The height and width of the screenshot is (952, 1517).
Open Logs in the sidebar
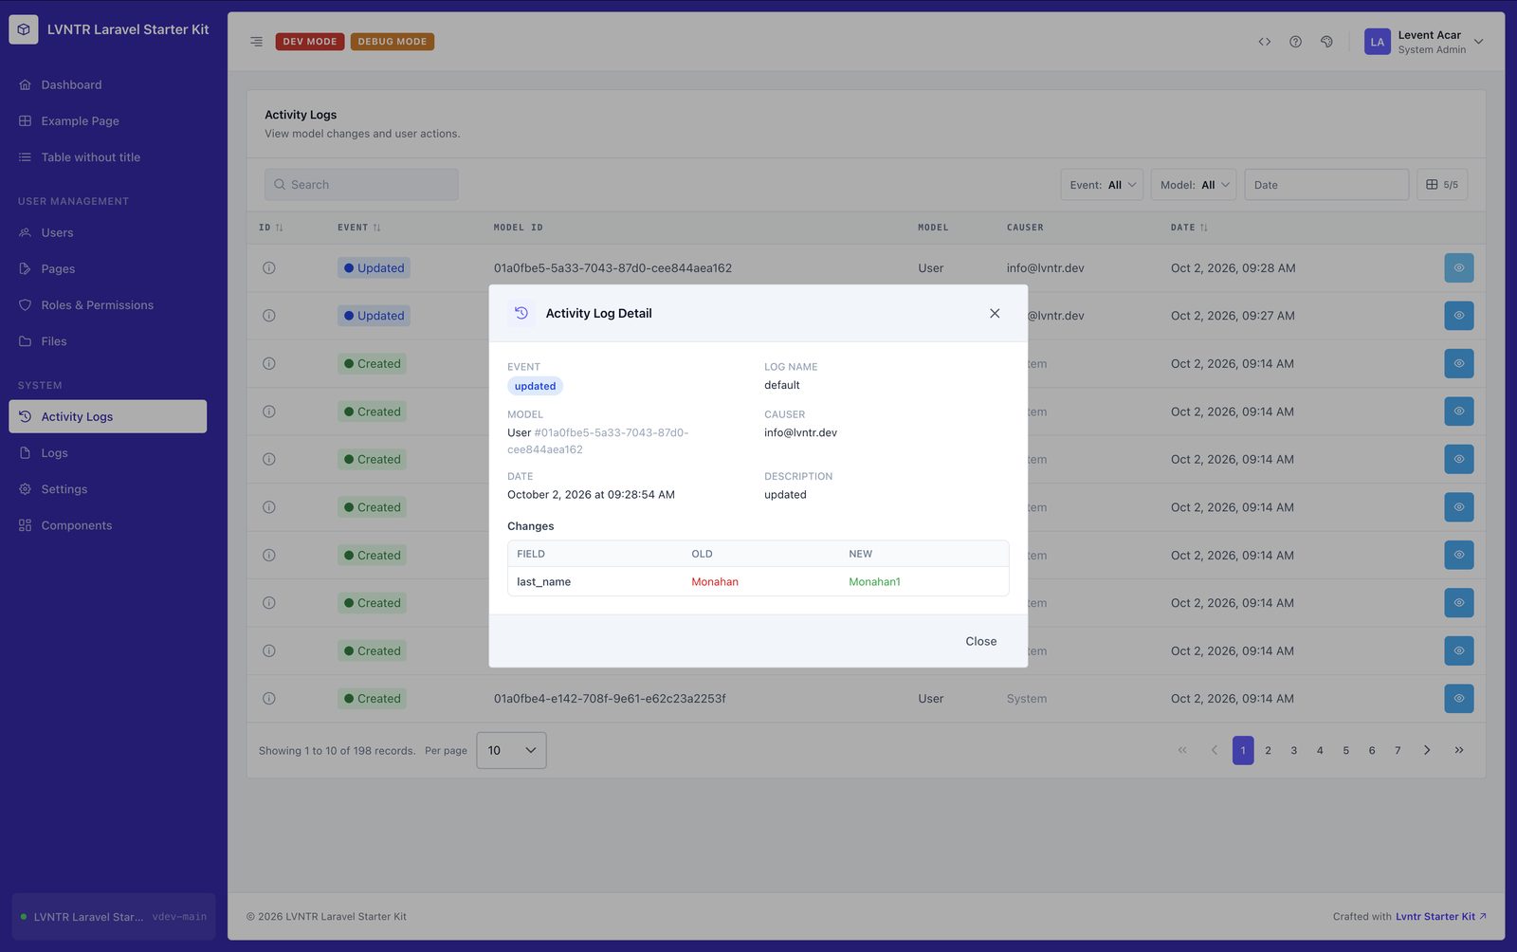click(108, 453)
